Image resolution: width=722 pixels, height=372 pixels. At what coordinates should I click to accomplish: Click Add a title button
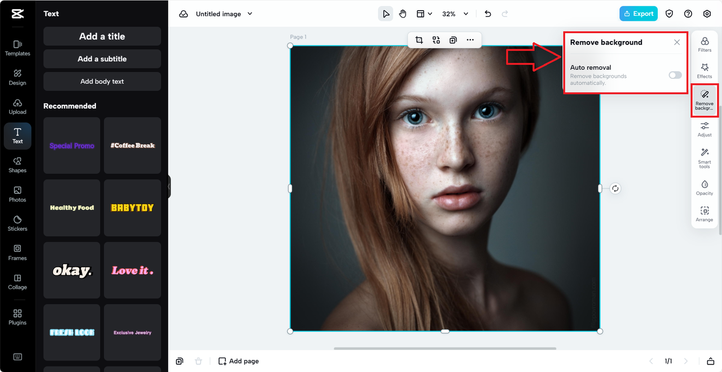[x=102, y=36]
